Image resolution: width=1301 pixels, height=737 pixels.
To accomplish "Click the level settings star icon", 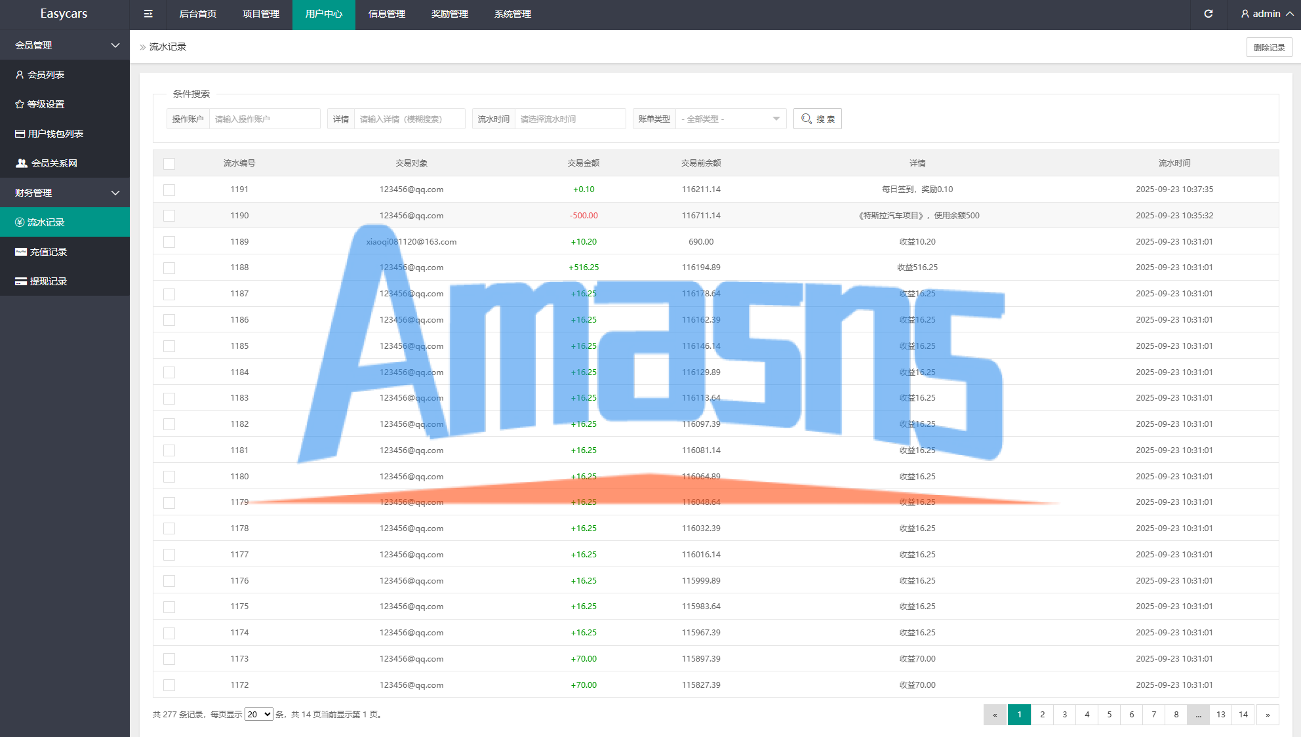I will [x=20, y=104].
